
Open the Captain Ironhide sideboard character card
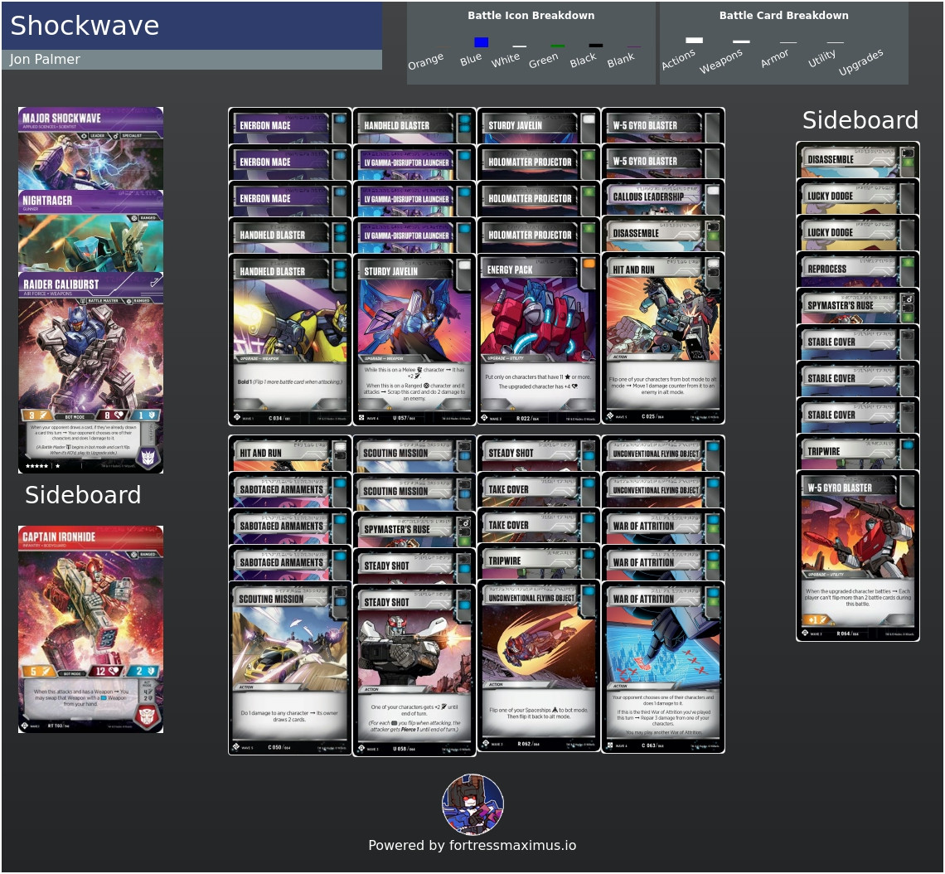click(90, 629)
